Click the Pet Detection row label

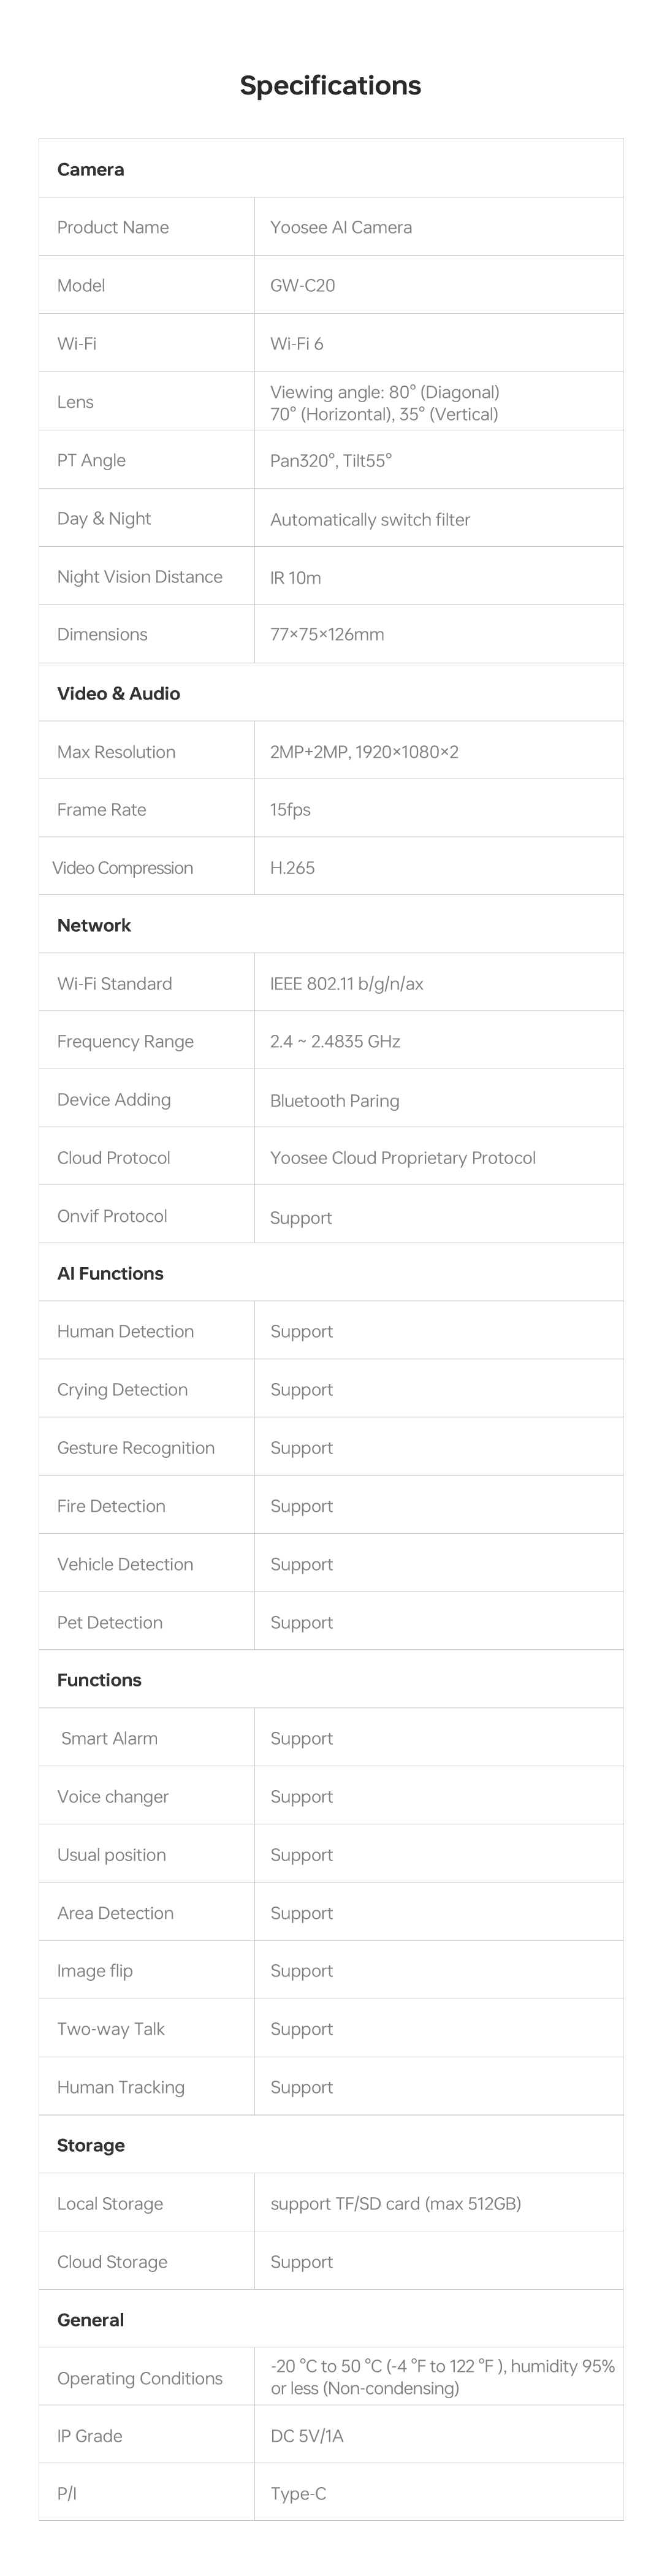point(110,1622)
